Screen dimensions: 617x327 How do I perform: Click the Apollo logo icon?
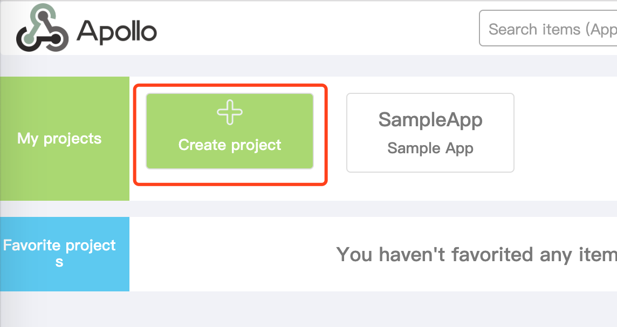tap(42, 28)
